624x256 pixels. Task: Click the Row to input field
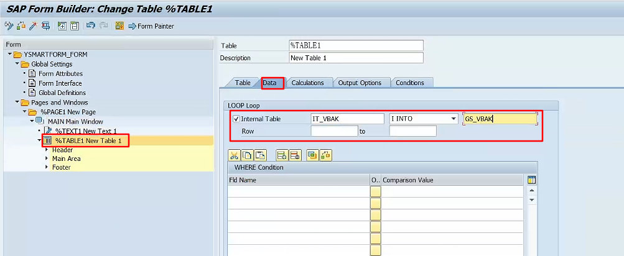click(x=412, y=130)
